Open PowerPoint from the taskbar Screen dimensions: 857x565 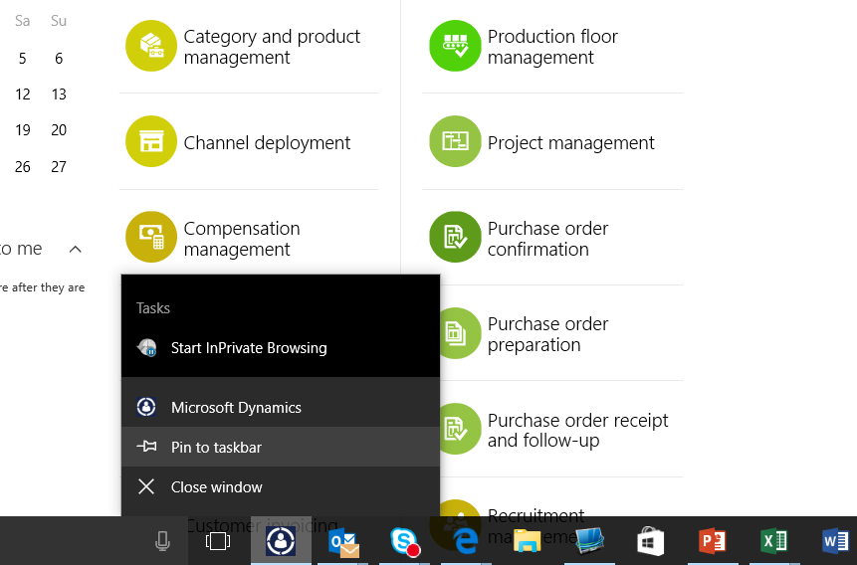[712, 541]
